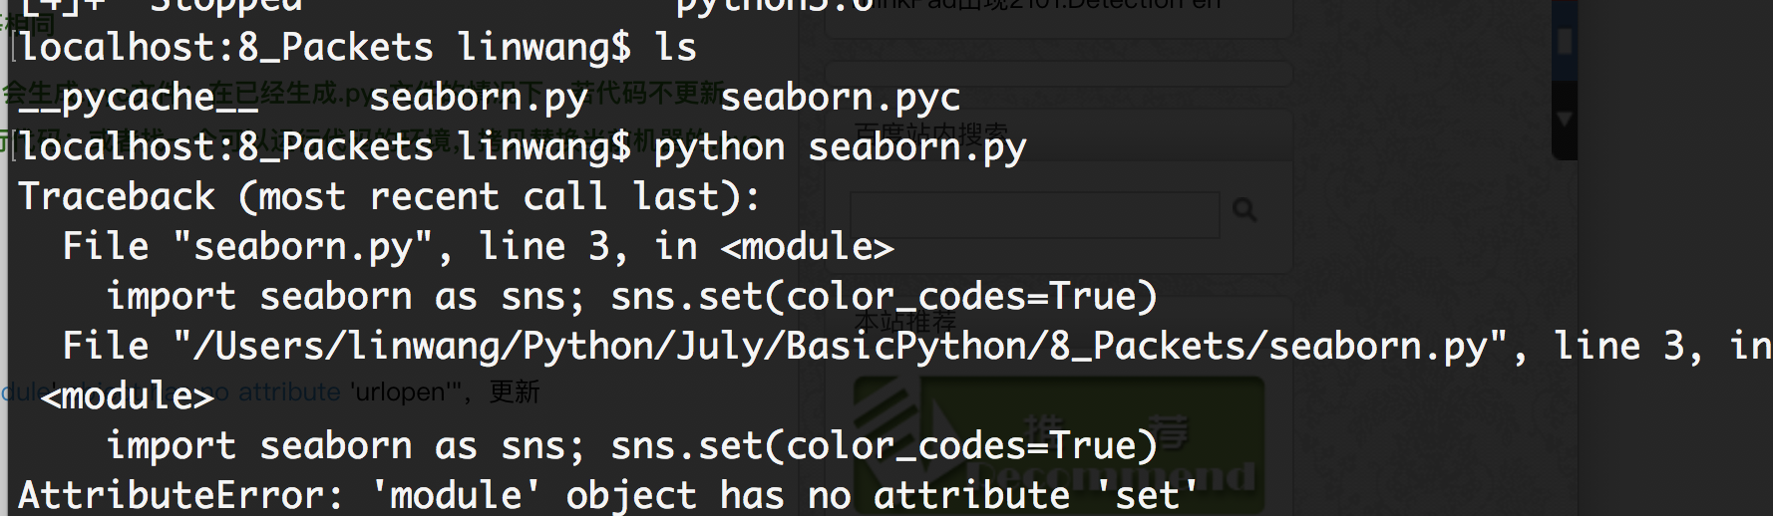The width and height of the screenshot is (1773, 516).
Task: Click the wrapped '<module>' line text
Action: (128, 395)
